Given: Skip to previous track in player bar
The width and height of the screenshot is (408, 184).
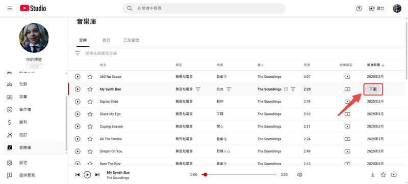Looking at the screenshot, I should pos(78,175).
